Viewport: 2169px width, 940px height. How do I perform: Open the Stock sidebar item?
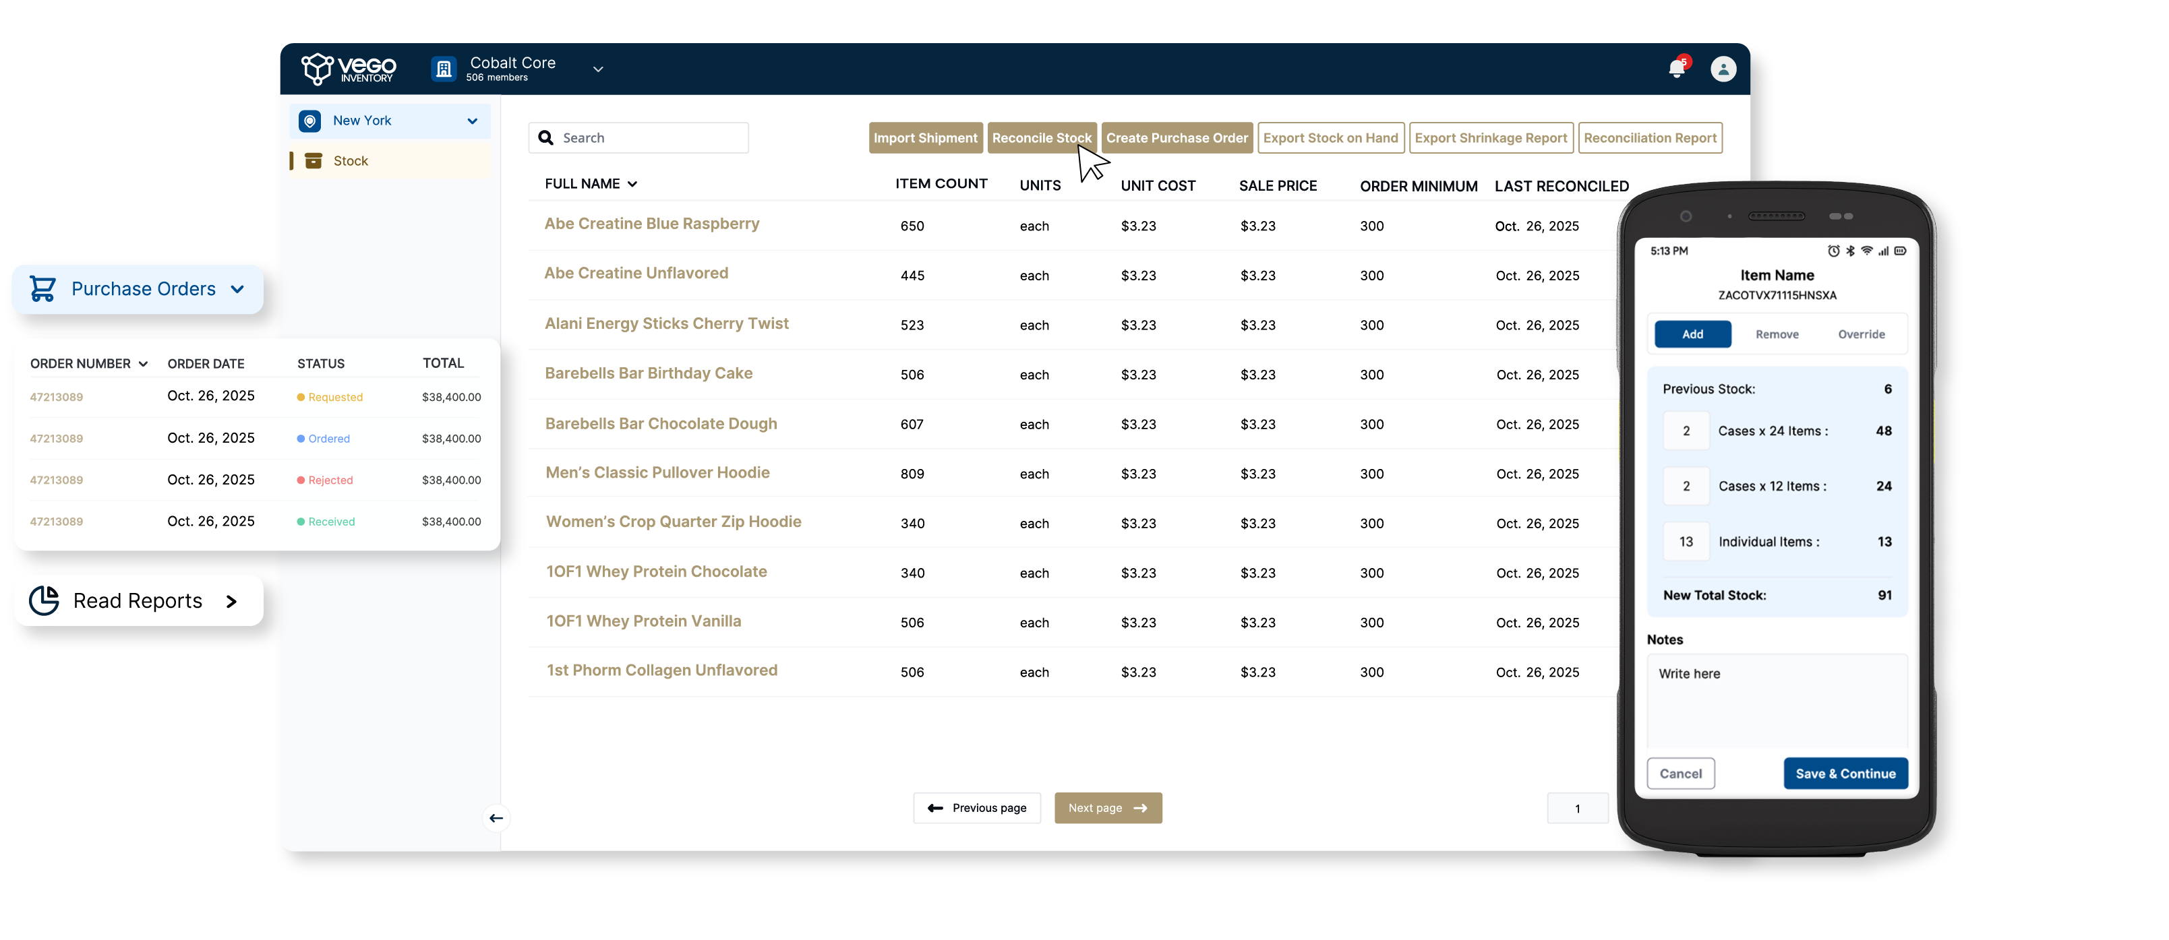[x=351, y=161]
